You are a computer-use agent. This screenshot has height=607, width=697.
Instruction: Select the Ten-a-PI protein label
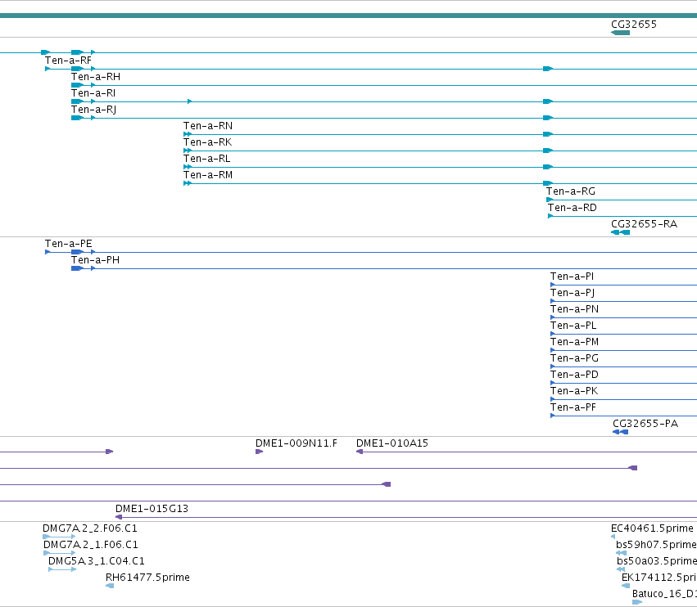point(572,277)
